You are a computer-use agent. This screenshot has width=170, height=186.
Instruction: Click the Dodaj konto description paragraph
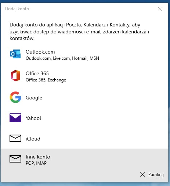79,32
